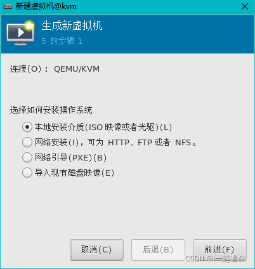The image size is (255, 269).
Task: Pick the 导入现有磁盘映像 radio button
Action: click(x=27, y=173)
